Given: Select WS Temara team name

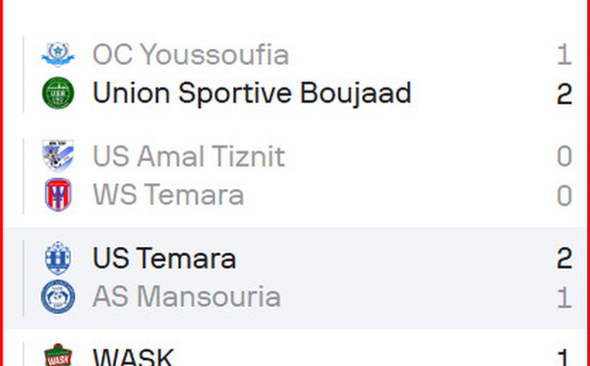Looking at the screenshot, I should (168, 195).
